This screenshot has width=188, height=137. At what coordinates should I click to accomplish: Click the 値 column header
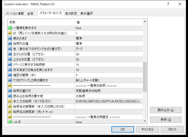109,22
